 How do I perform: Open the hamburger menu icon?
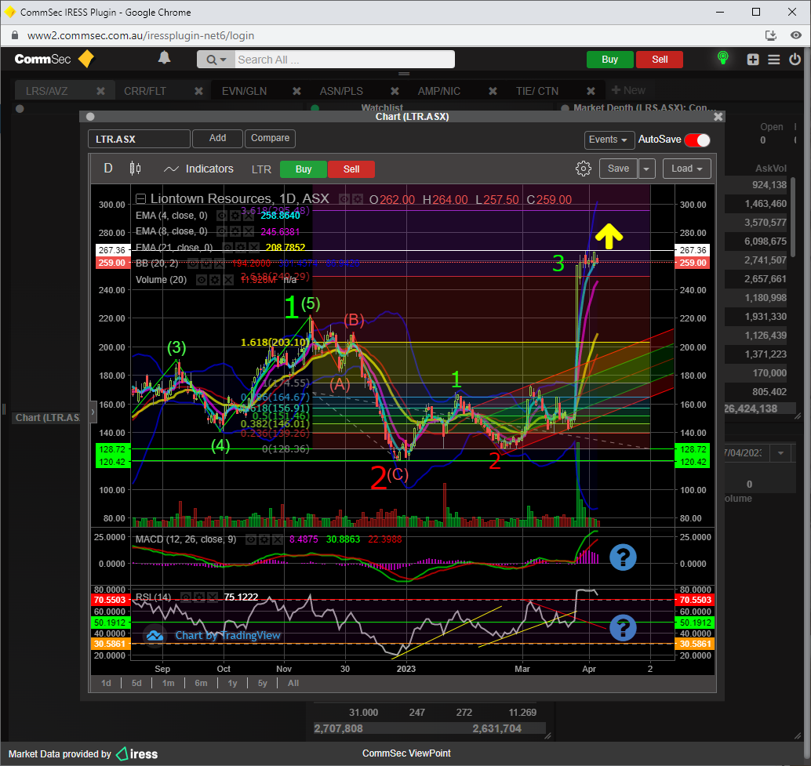(774, 60)
